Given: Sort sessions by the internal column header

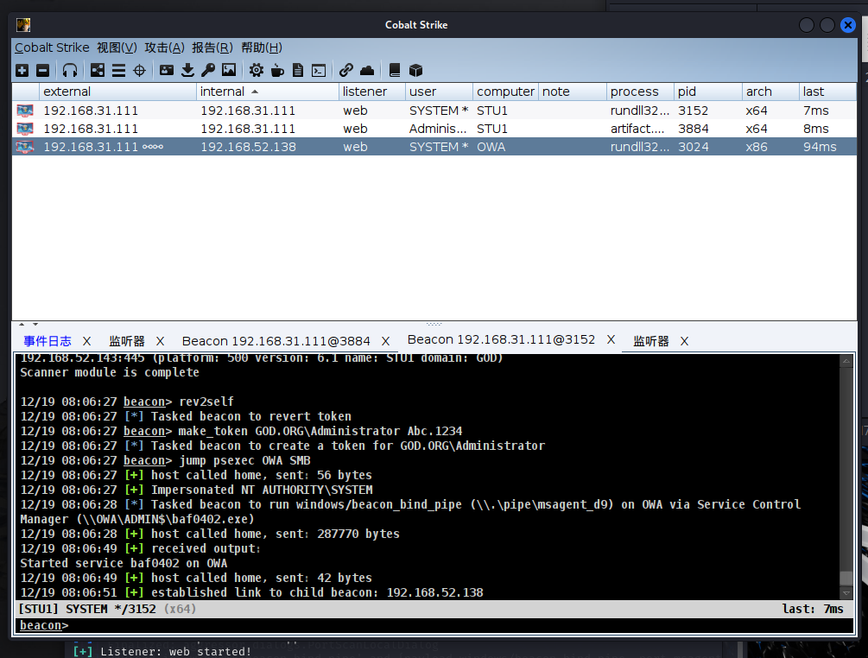Looking at the screenshot, I should point(268,92).
